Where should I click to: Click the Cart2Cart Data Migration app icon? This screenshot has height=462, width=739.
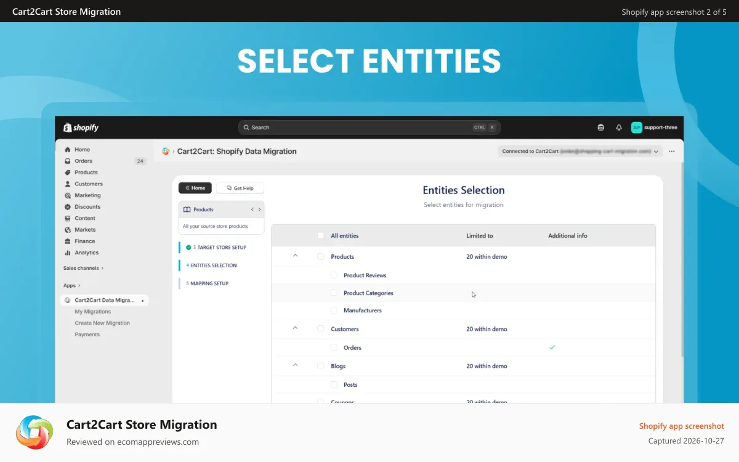[x=68, y=300]
